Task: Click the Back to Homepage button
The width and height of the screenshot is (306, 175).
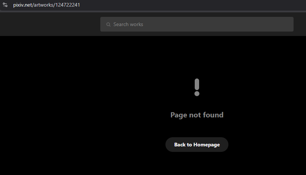Action: [197, 145]
